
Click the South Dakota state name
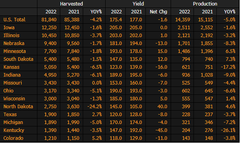point(19,59)
